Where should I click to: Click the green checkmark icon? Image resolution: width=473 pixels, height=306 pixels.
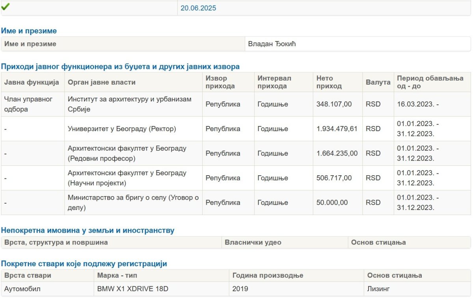[6, 7]
